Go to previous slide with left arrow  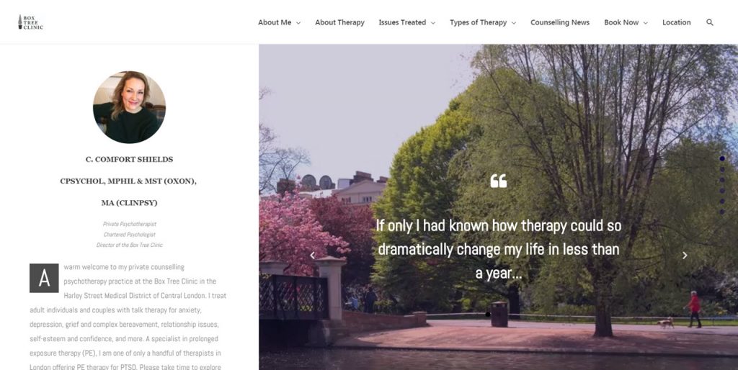(313, 256)
